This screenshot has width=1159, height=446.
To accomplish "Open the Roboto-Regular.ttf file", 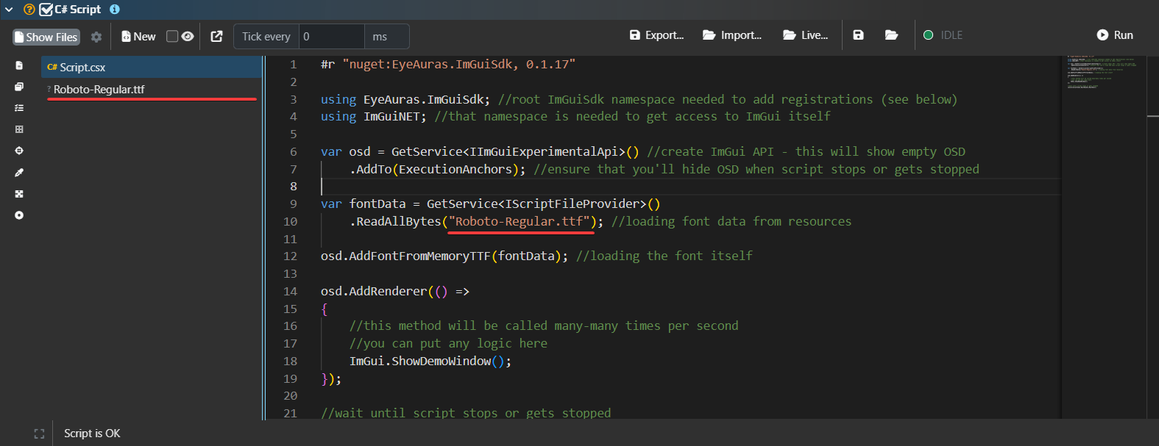I will 99,89.
